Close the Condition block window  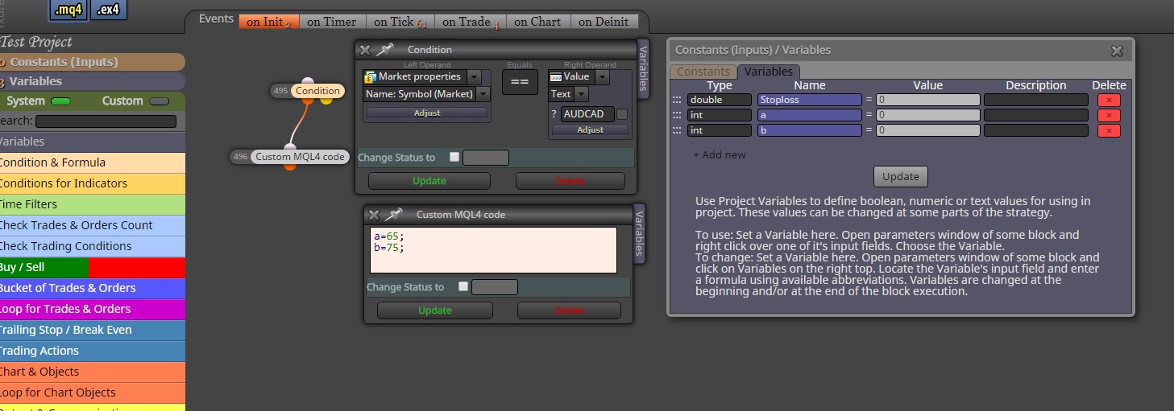(365, 50)
